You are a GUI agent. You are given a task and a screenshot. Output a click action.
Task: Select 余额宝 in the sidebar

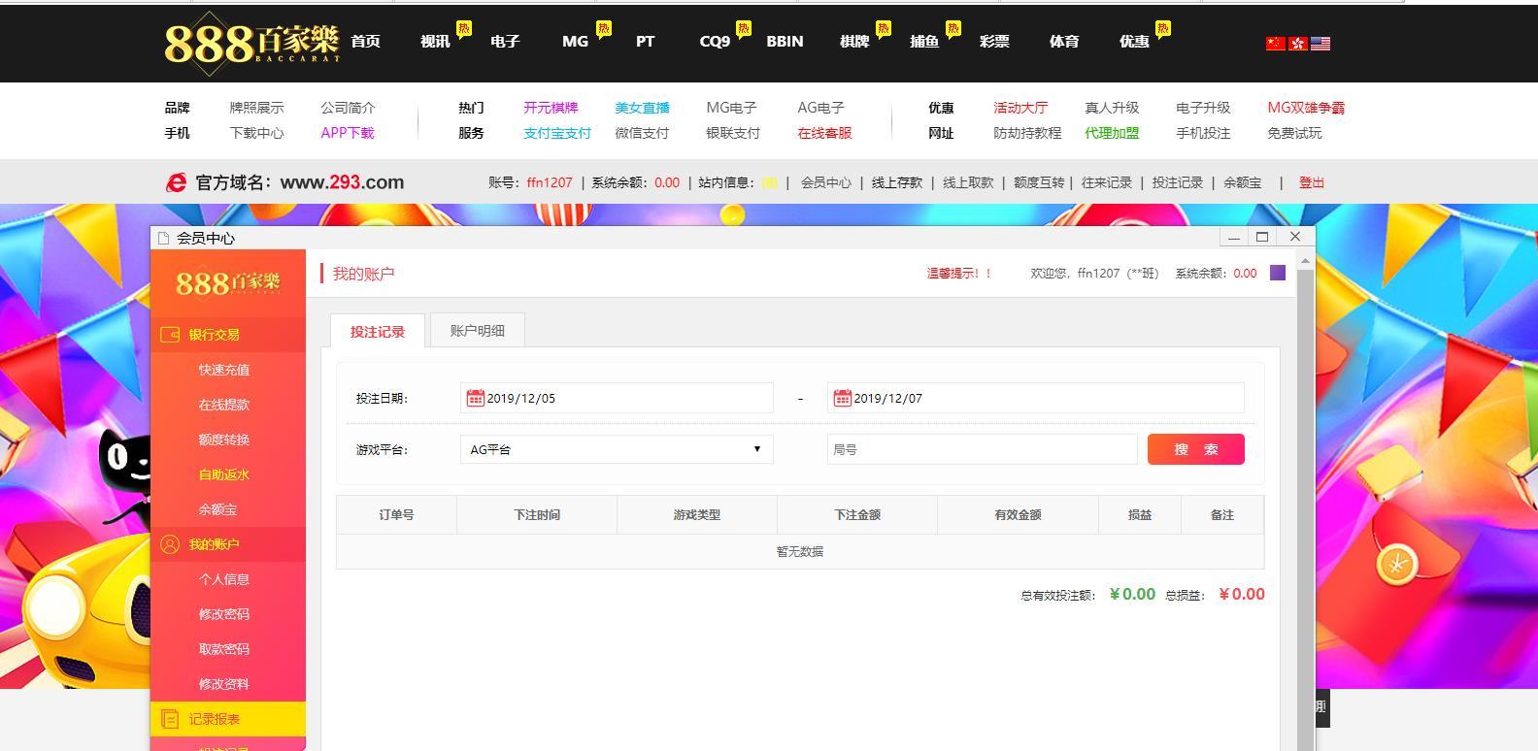coord(217,509)
